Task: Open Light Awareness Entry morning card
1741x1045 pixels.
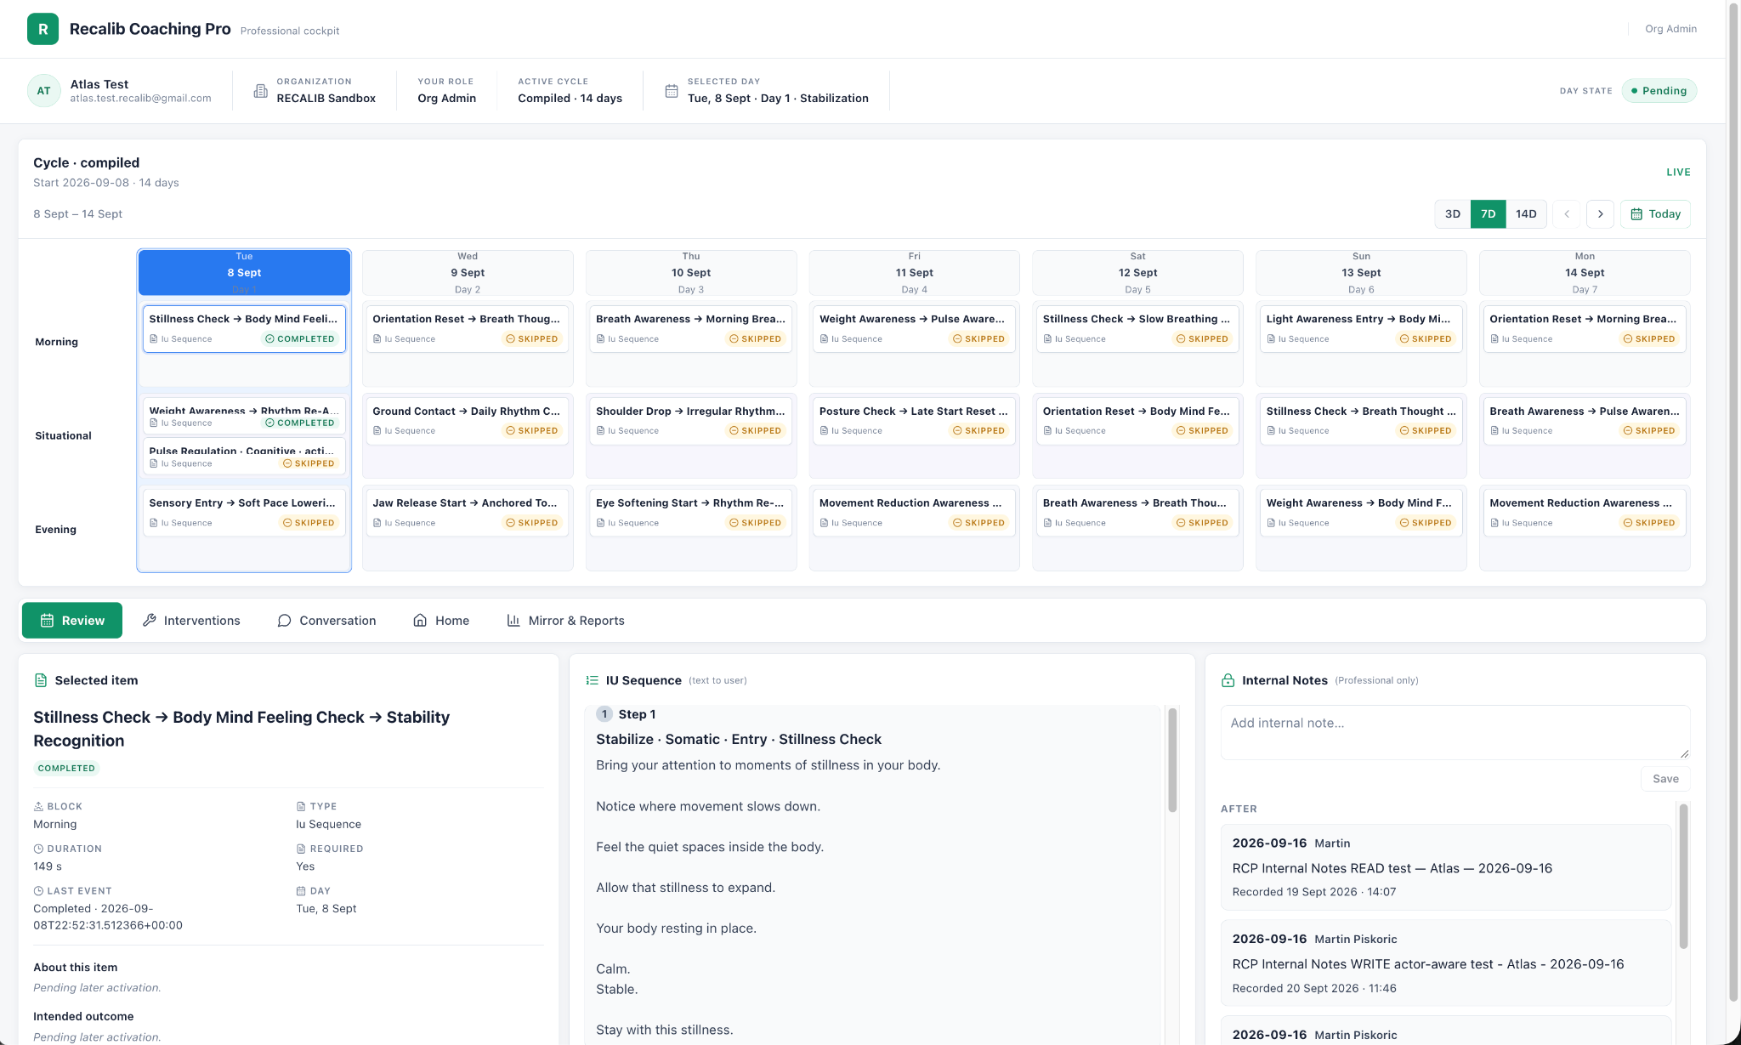Action: point(1361,328)
